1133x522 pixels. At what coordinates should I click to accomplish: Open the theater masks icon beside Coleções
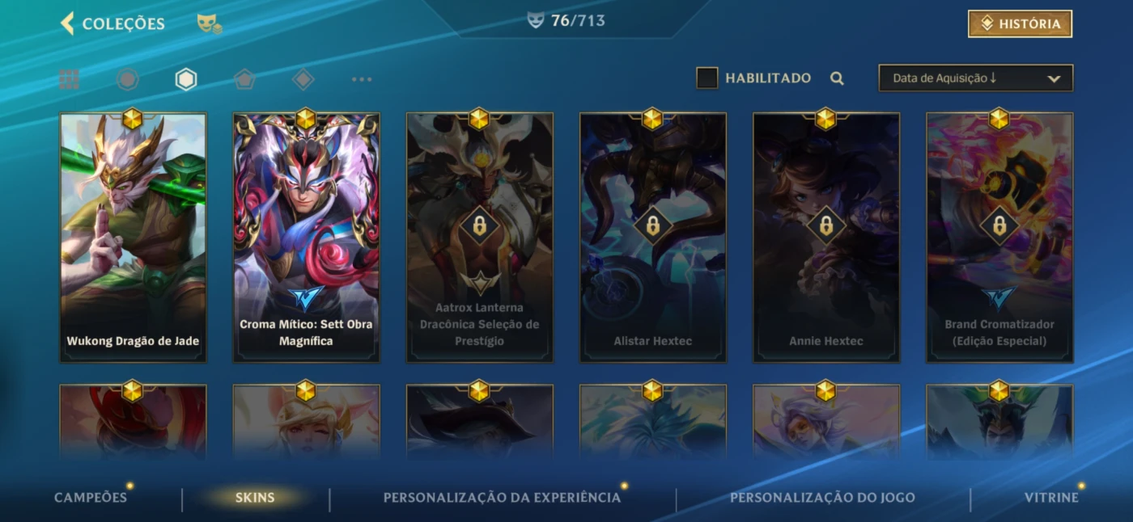click(210, 23)
